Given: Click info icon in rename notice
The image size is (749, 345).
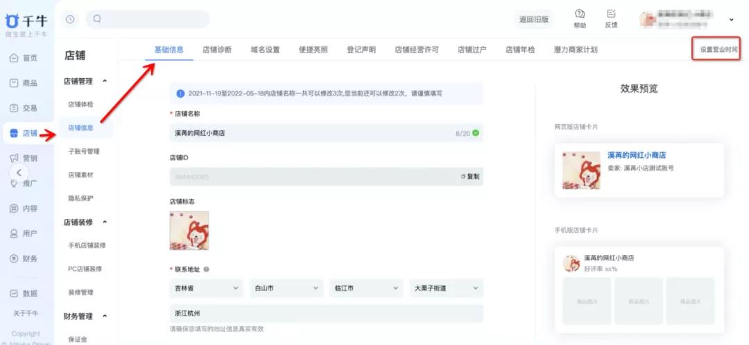Looking at the screenshot, I should coord(180,94).
